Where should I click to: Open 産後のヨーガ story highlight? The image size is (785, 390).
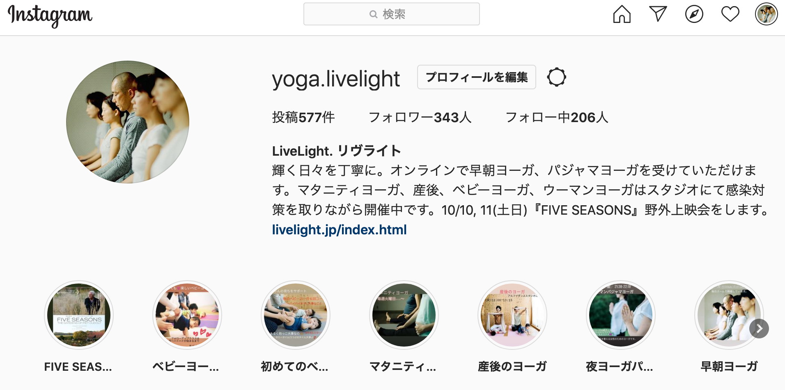[x=512, y=327]
